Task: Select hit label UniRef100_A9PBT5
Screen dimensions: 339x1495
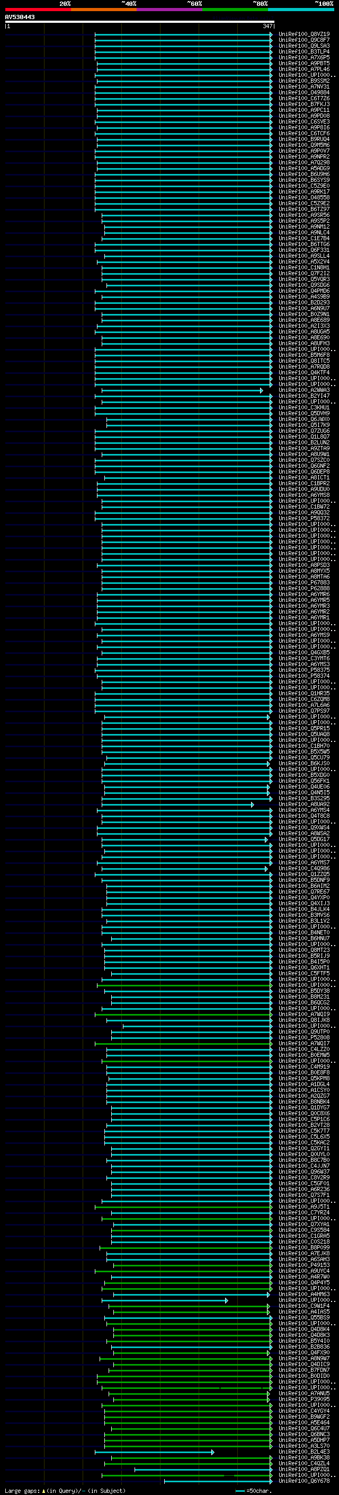Action: (x=304, y=63)
